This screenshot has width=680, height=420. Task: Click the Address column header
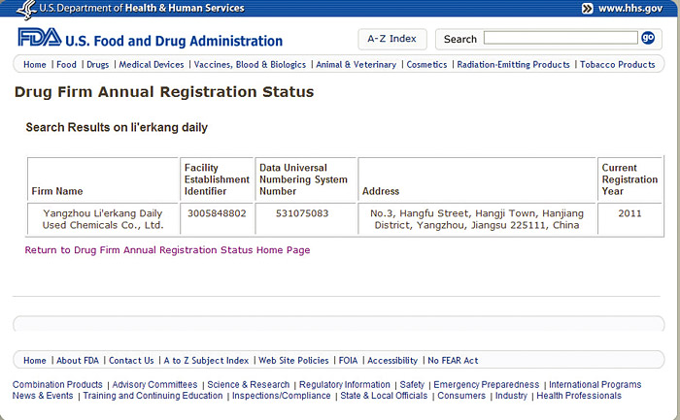pyautogui.click(x=381, y=191)
